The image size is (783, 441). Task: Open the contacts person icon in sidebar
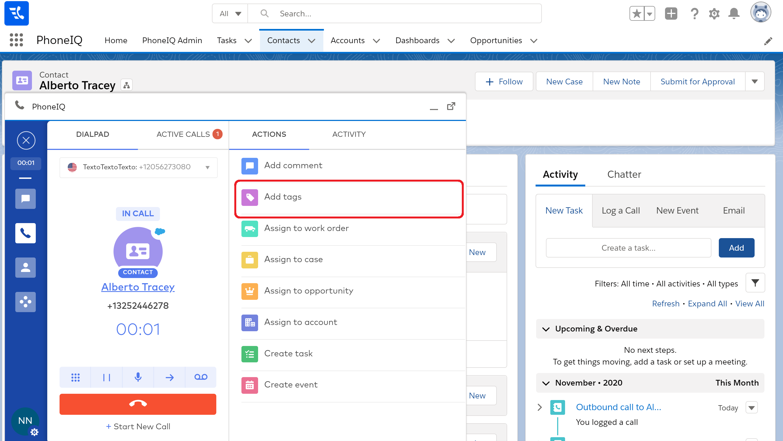[25, 267]
